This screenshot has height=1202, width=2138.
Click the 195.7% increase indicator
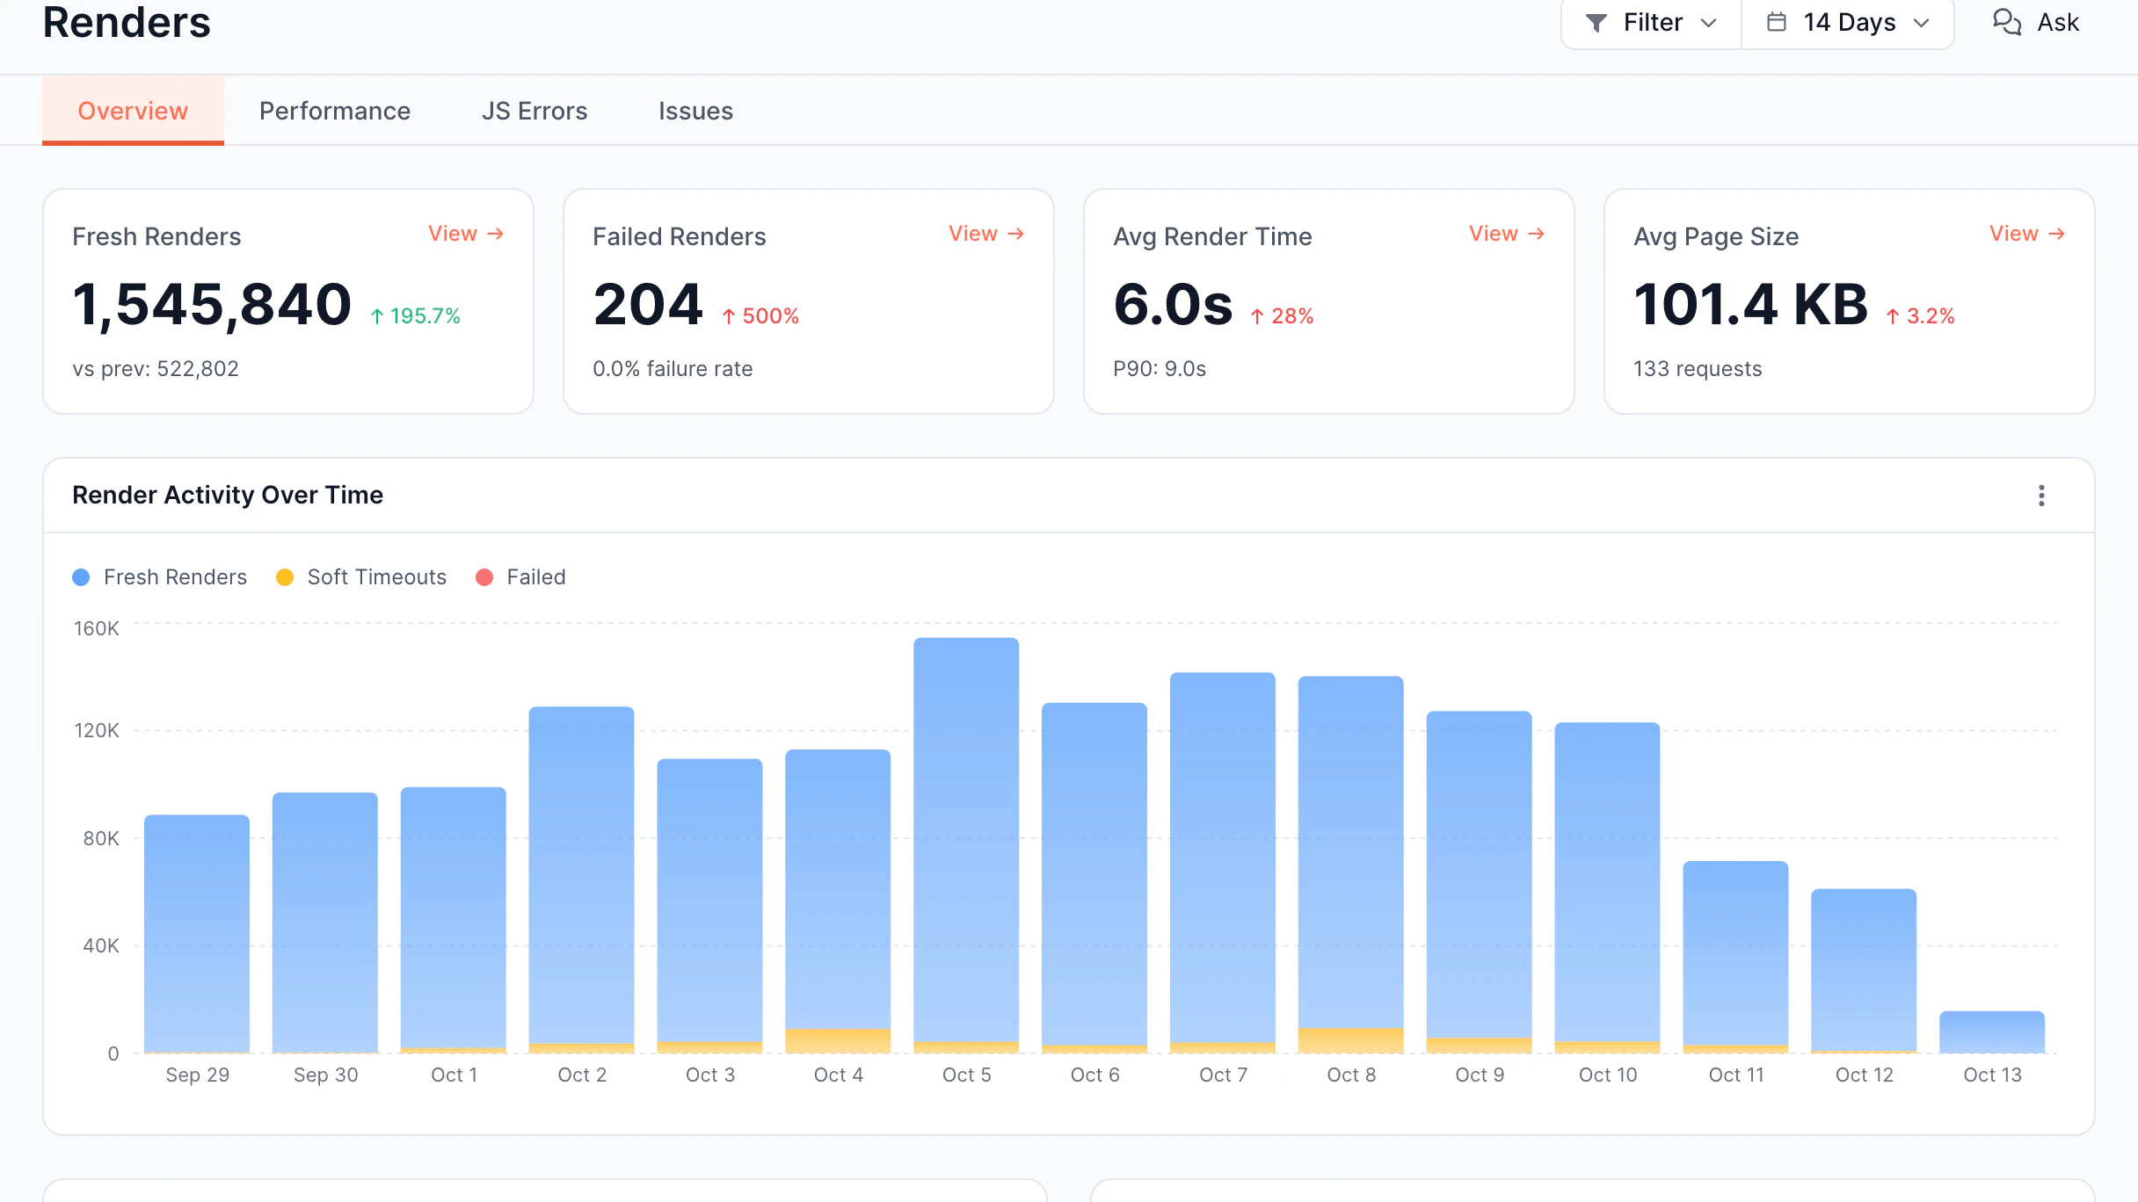coord(415,316)
